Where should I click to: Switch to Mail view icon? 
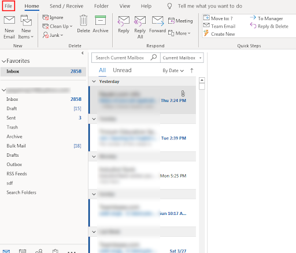point(6,251)
